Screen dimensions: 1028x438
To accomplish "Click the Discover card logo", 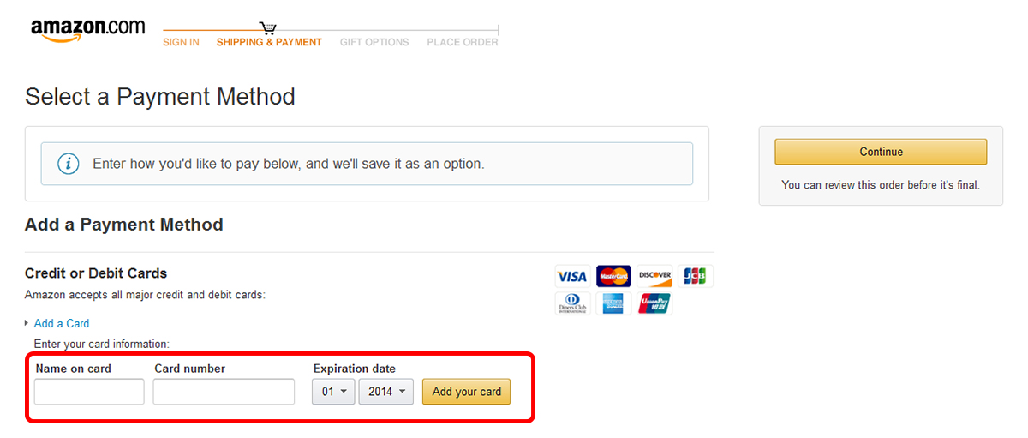I will (x=655, y=276).
